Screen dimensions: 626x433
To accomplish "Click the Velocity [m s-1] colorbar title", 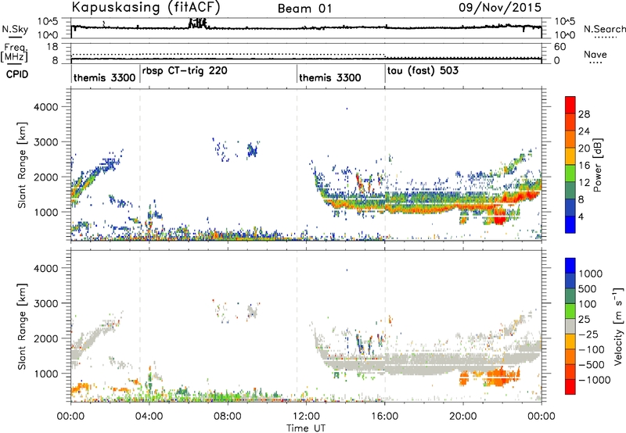I will pyautogui.click(x=618, y=326).
